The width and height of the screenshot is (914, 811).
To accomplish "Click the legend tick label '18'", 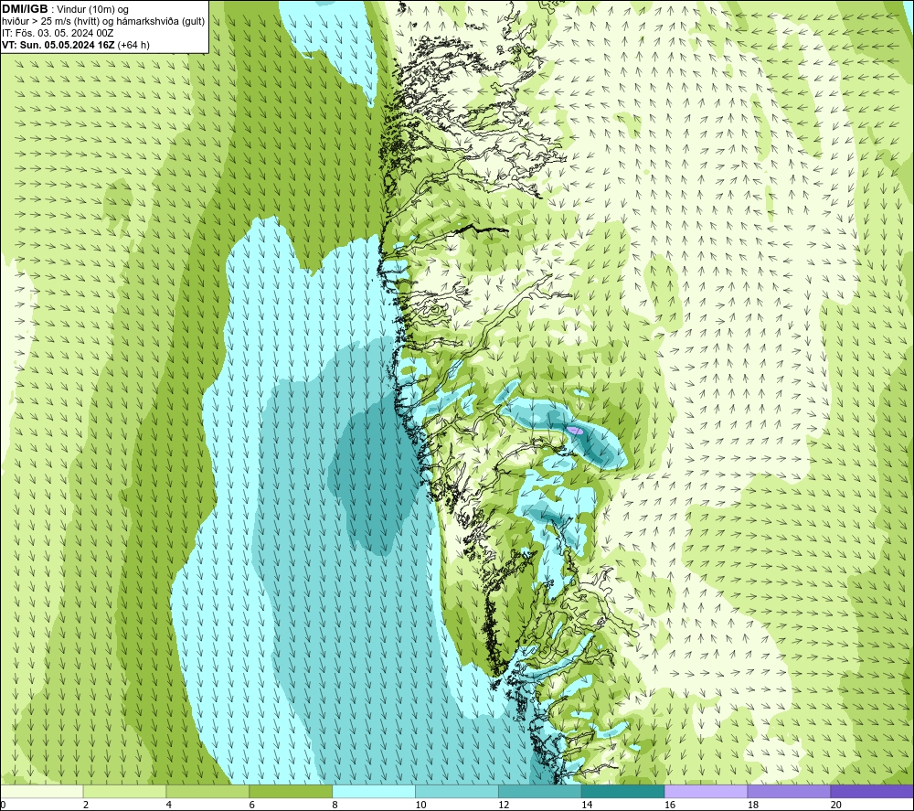I will tap(752, 805).
